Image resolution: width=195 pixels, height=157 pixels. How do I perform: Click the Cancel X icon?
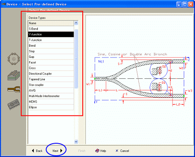coord(117,151)
